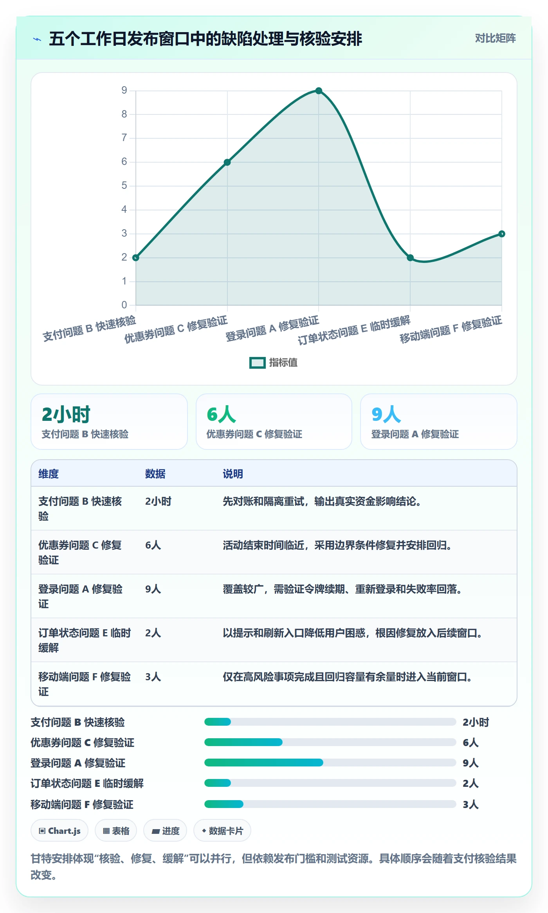548x913 pixels.
Task: Click the 3人 table data cell
Action: pos(153,677)
